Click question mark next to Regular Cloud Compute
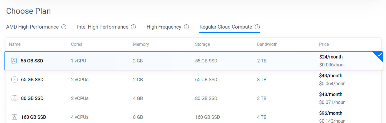386x123 pixels. pos(257,27)
